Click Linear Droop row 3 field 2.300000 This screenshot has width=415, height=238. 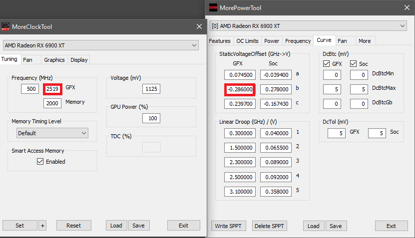coord(240,162)
